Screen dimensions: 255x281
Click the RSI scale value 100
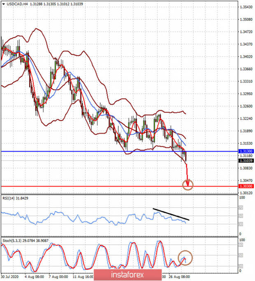[x=242, y=197]
